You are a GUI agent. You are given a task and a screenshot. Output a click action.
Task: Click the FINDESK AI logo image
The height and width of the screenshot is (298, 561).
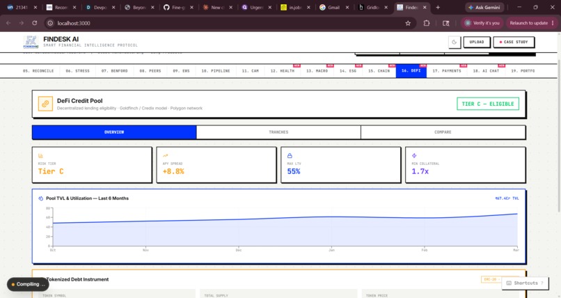(31, 42)
